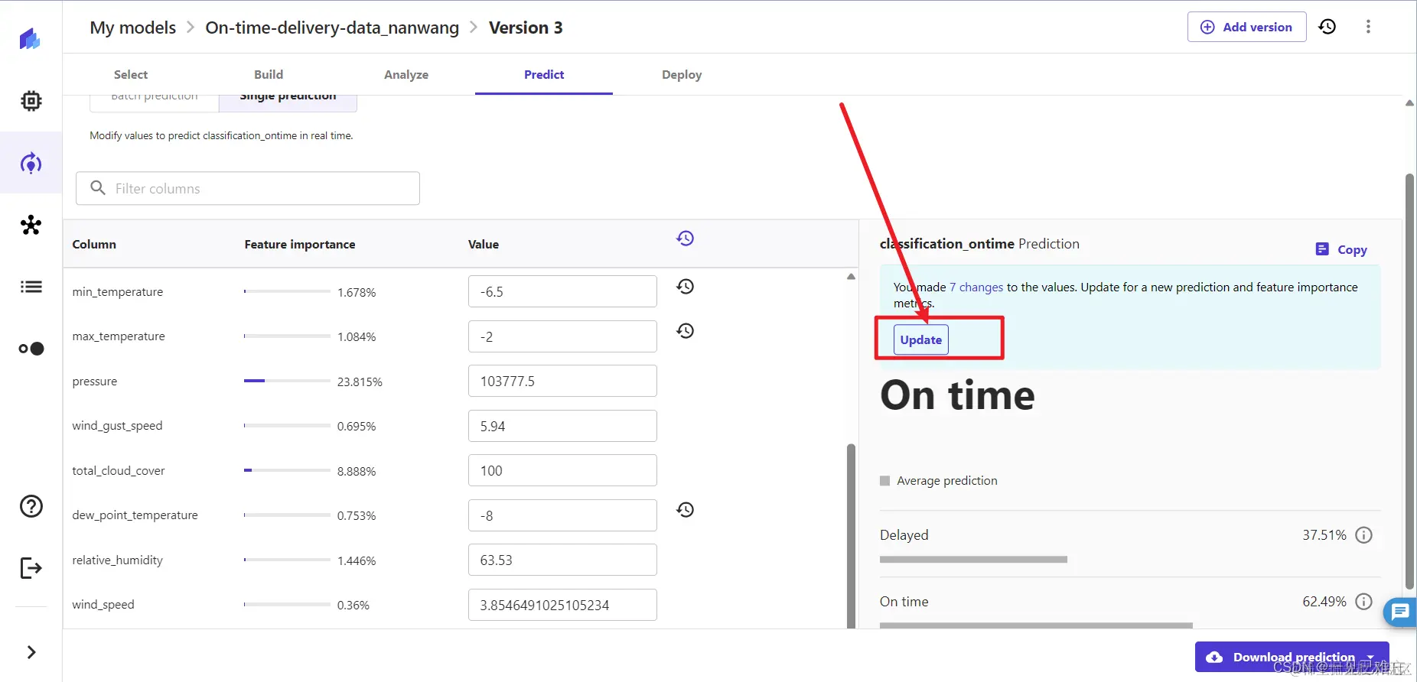Click Add version button
This screenshot has width=1417, height=682.
(1246, 27)
